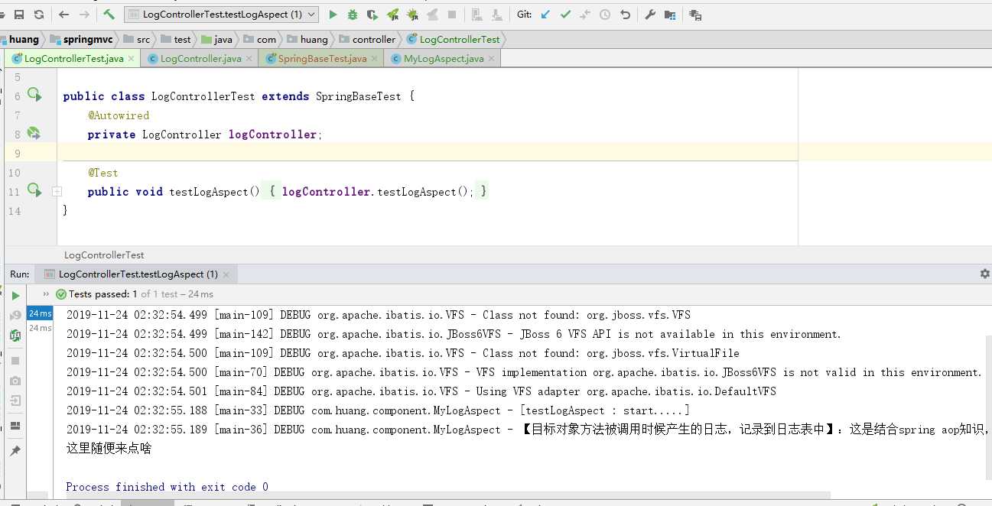Click Git update project blue arrow
The height and width of the screenshot is (506, 992).
[x=545, y=15]
